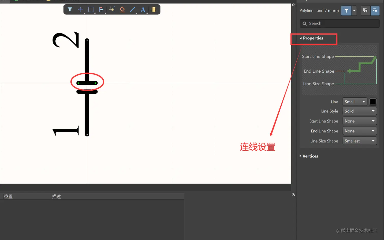
Task: Click the Add Component Part icon
Action: click(153, 10)
